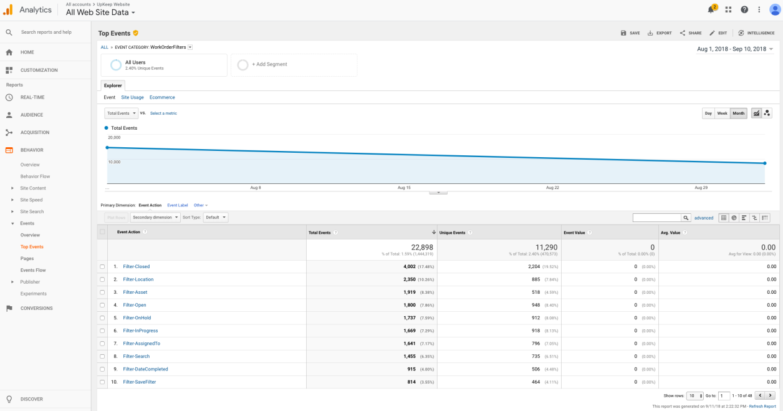Open the Event Category WorkOrderFilters dropdown arrow
This screenshot has height=411, width=783.
(x=190, y=47)
